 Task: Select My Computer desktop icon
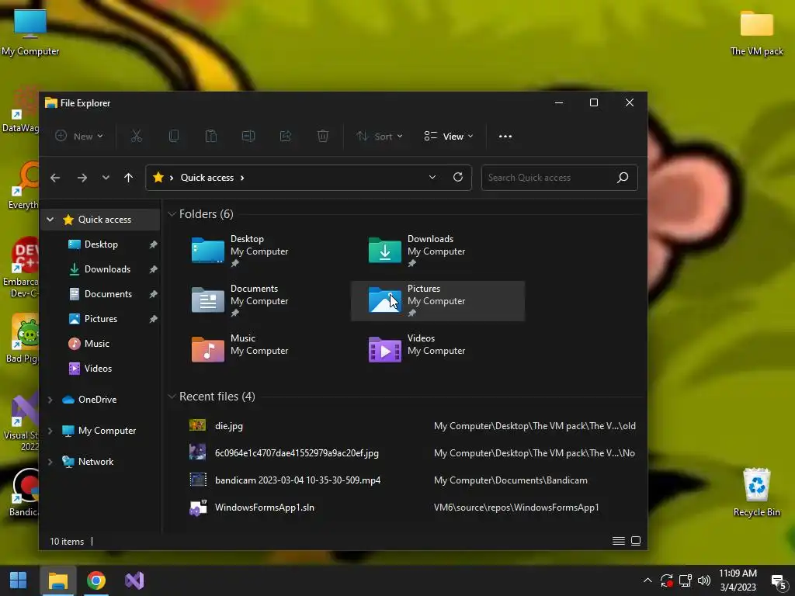coord(30,31)
